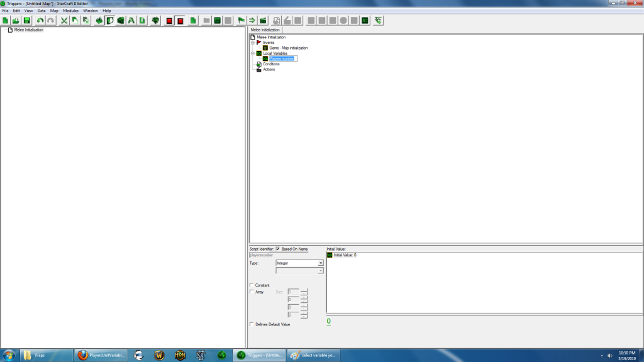Open the Window menu
Image resolution: width=644 pixels, height=362 pixels.
point(91,11)
